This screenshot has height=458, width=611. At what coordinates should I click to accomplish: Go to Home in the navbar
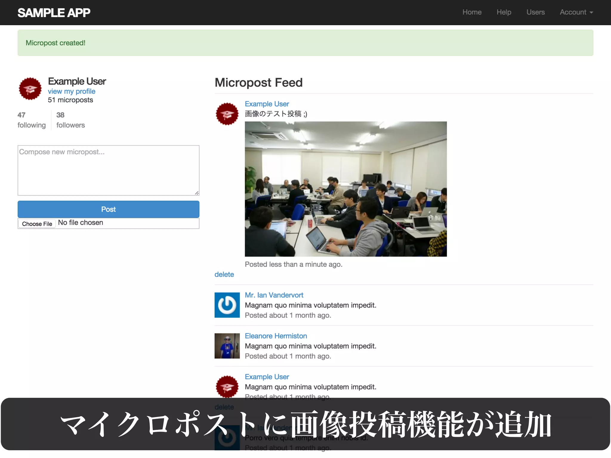(472, 12)
